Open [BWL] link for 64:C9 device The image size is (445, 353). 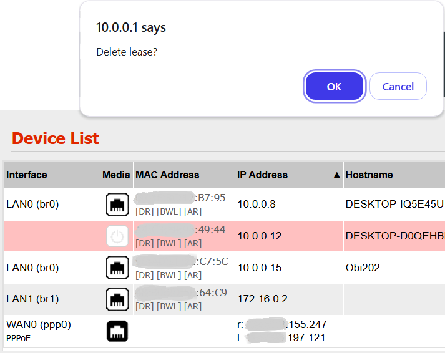click(169, 306)
